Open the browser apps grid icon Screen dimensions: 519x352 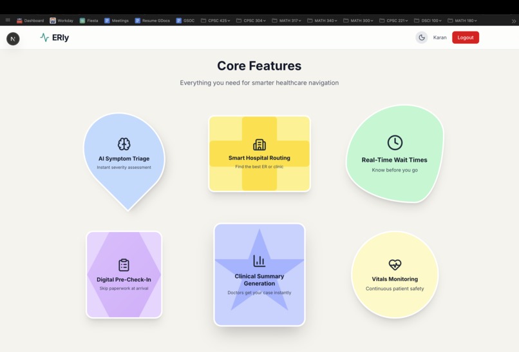(x=8, y=20)
